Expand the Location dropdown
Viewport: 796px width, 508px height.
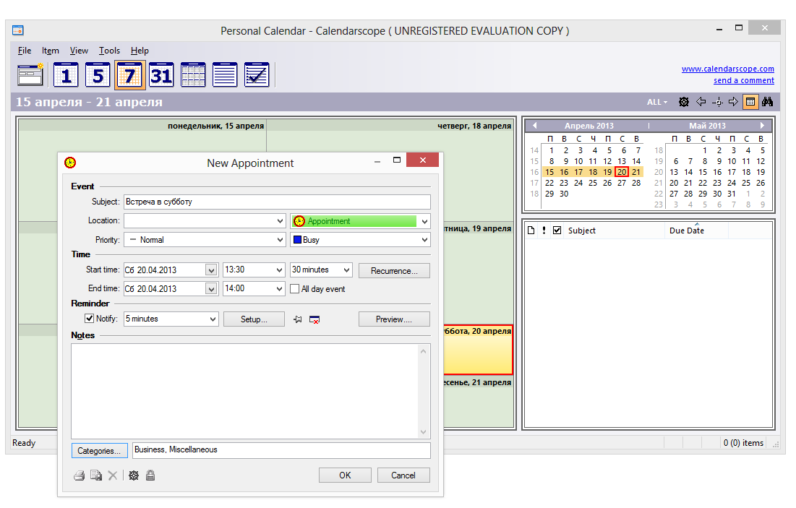(281, 221)
